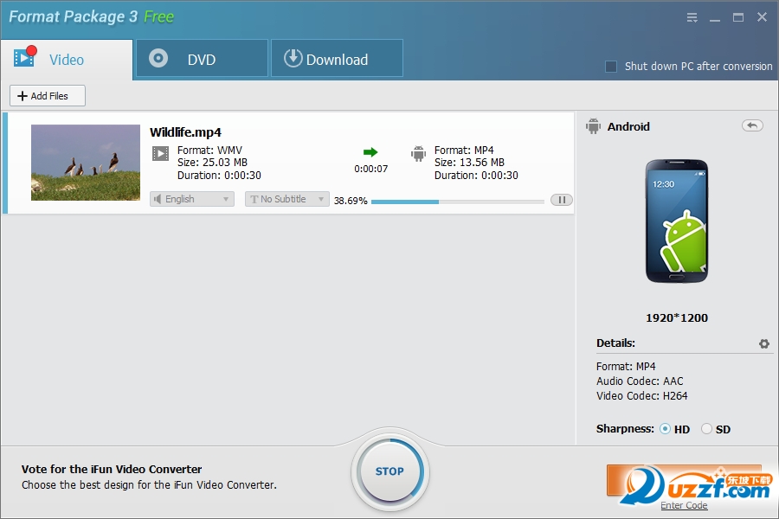Viewport: 779px width, 519px height.
Task: Pause the Wildlife.mp4 conversion
Action: coord(561,200)
